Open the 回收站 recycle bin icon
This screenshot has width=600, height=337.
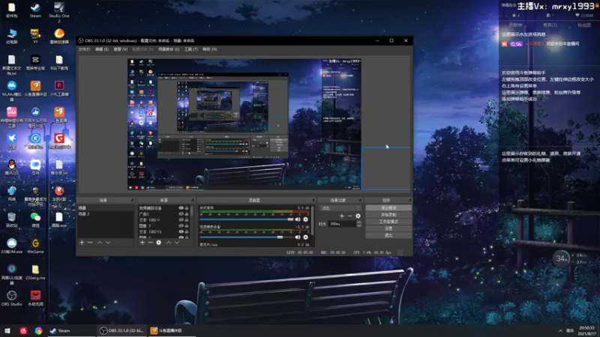[x=11, y=219]
